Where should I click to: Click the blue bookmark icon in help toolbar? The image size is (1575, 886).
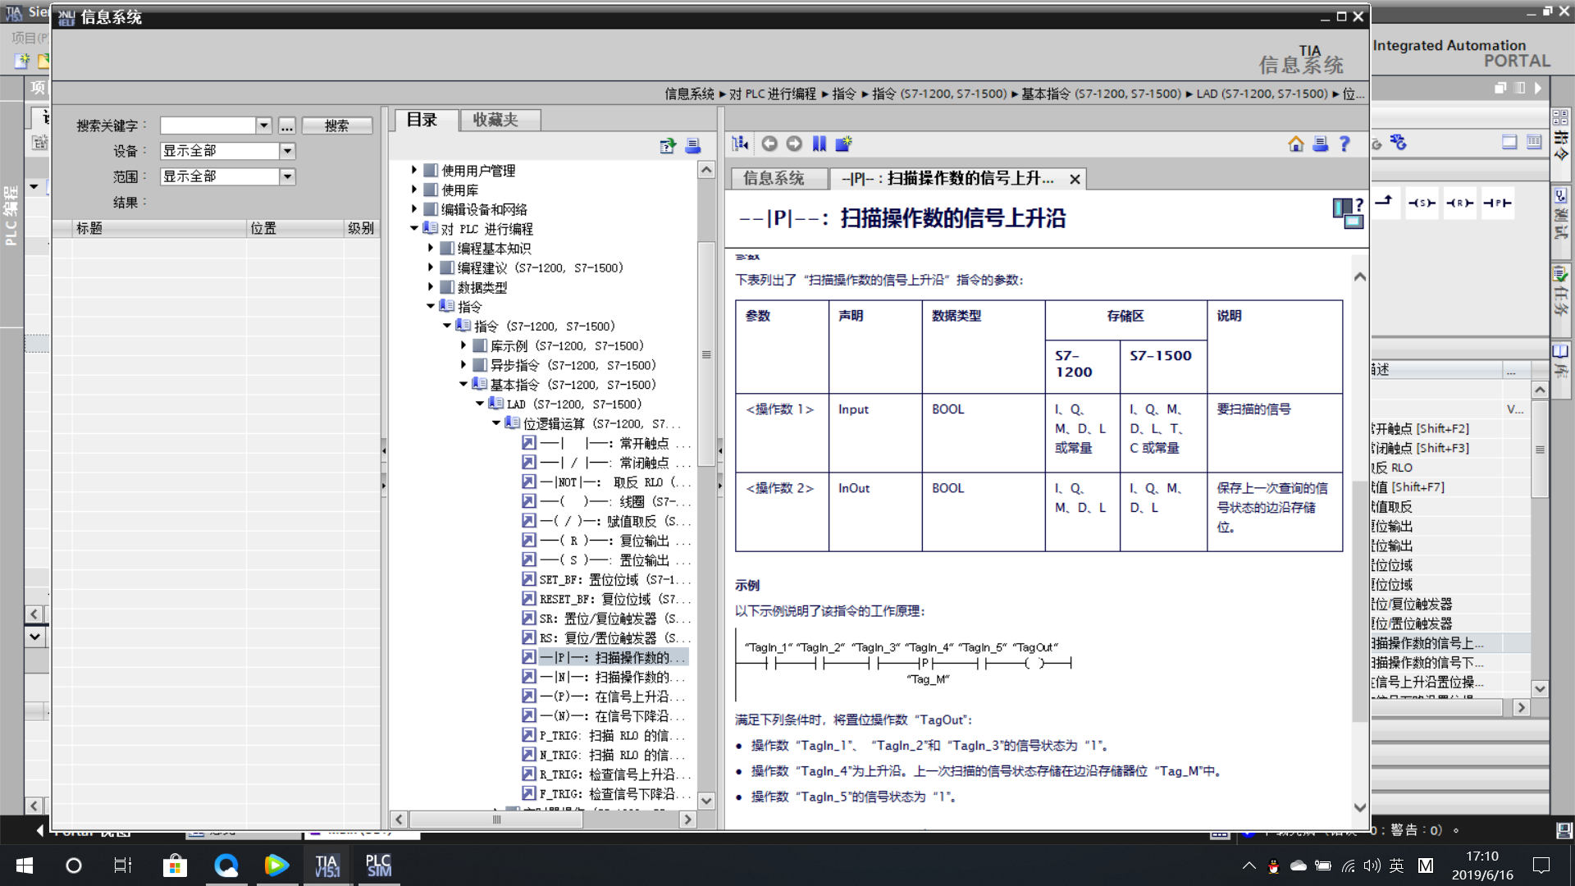(819, 144)
